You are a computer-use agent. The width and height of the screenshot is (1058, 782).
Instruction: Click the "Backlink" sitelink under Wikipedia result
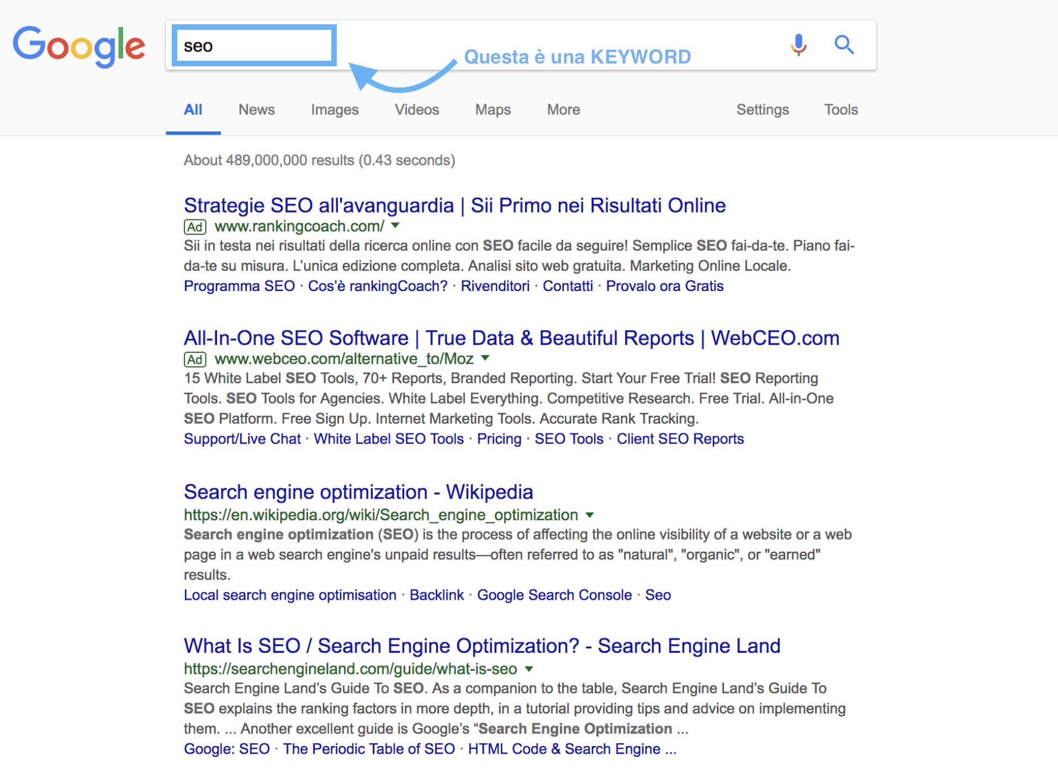[x=436, y=595]
